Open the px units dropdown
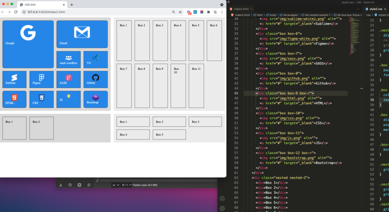 click(116, 185)
